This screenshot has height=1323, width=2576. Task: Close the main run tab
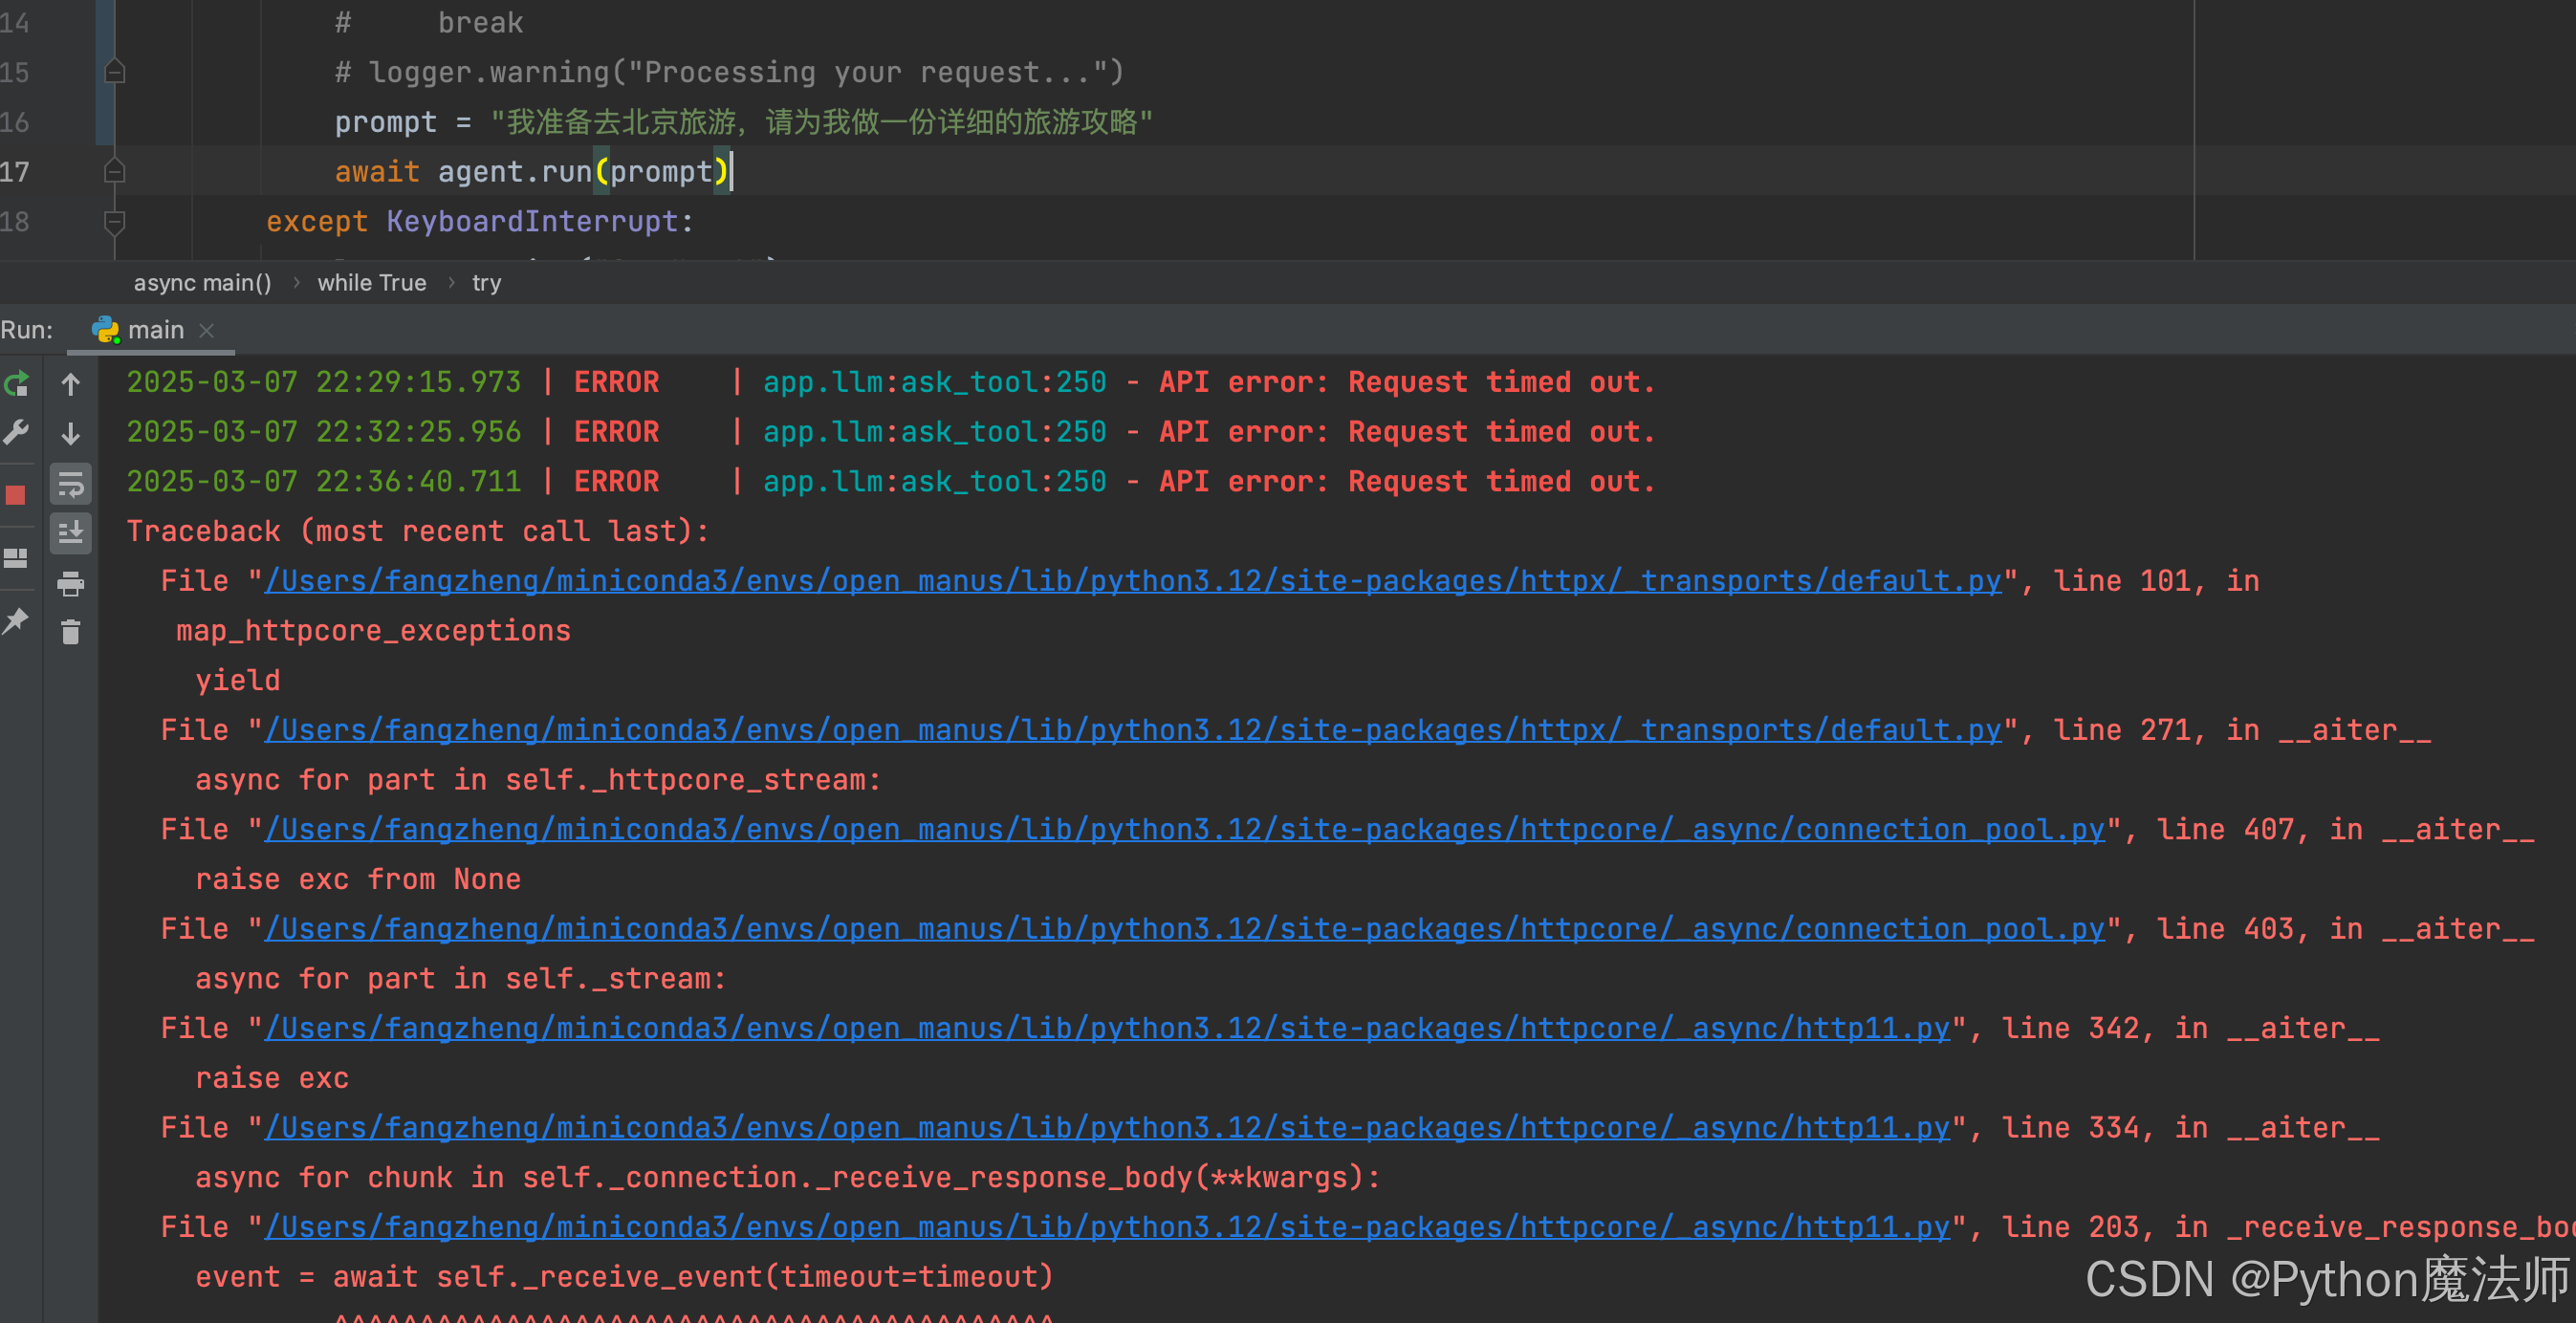click(x=207, y=330)
